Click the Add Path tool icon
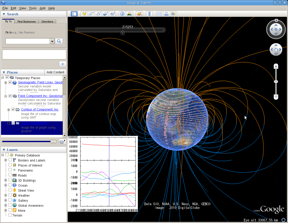 (99, 14)
